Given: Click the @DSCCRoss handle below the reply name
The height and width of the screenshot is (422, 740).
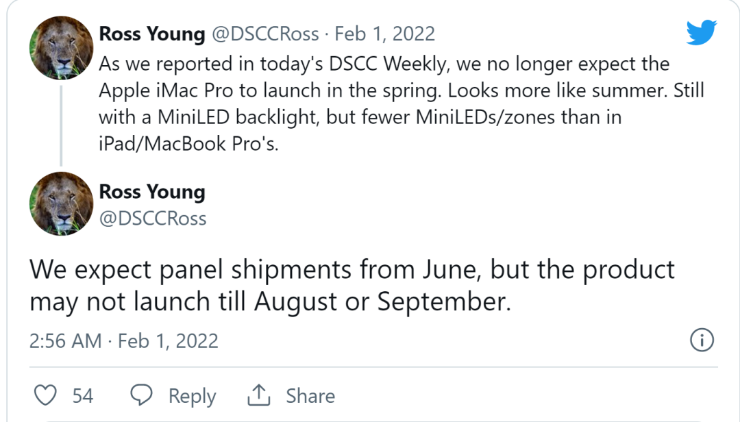Looking at the screenshot, I should [153, 219].
